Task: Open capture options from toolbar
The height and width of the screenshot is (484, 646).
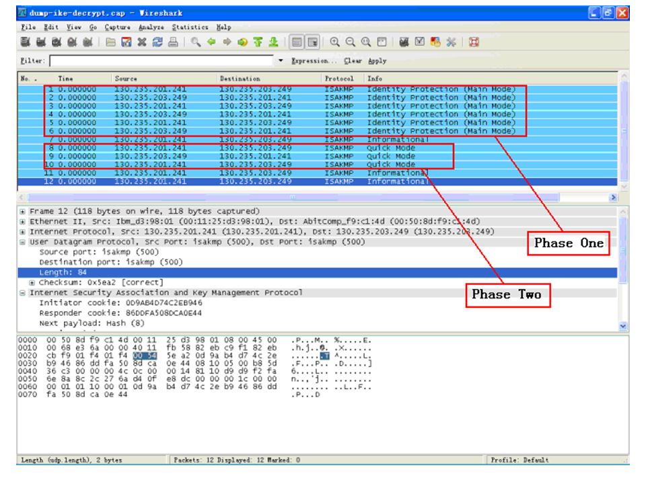Action: 41,42
